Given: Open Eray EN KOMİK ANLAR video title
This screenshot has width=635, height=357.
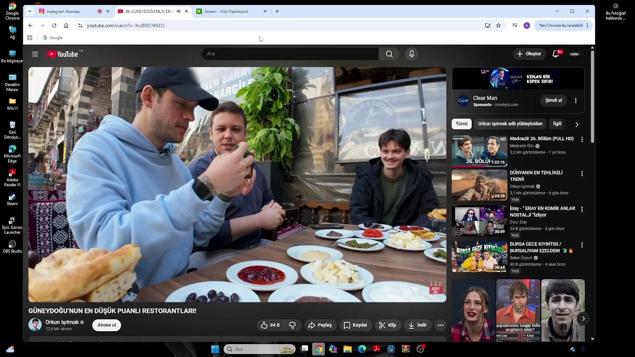Looking at the screenshot, I should pos(542,212).
